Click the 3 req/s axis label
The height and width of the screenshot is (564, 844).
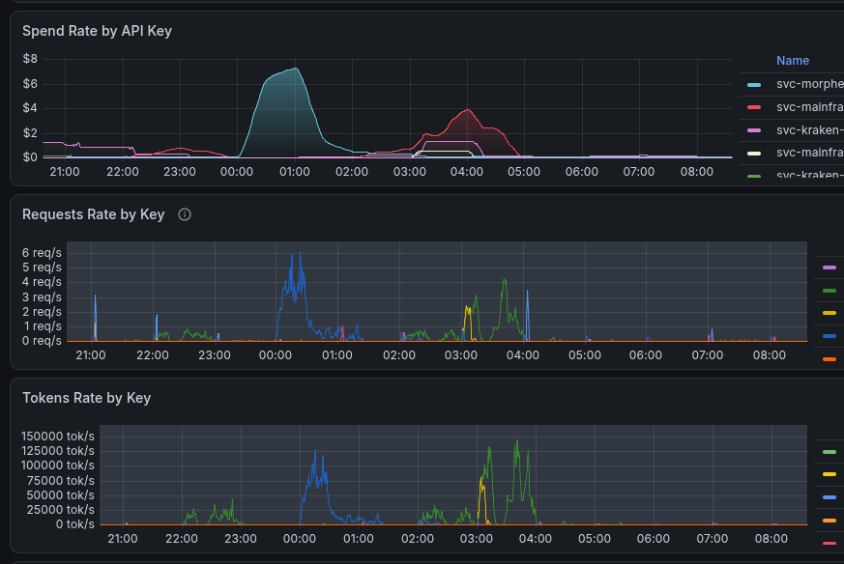coord(42,296)
